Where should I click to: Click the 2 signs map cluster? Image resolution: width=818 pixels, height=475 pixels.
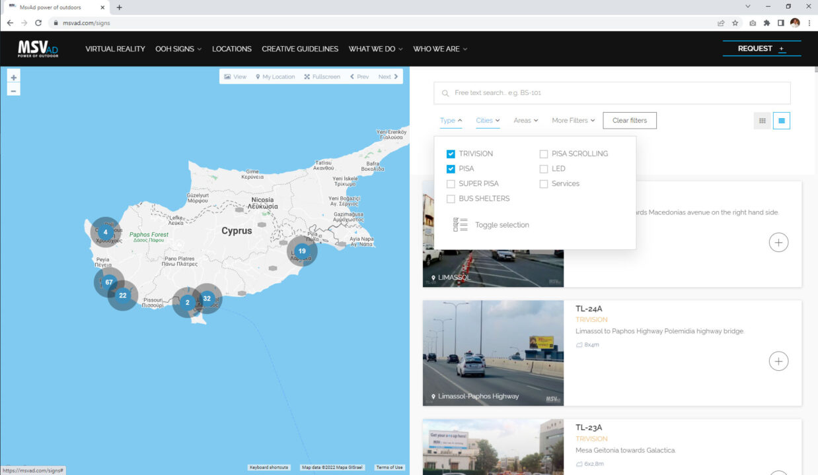click(187, 302)
